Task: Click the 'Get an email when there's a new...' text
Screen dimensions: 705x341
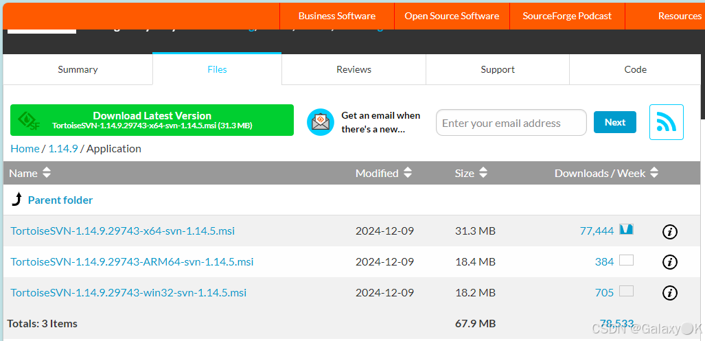Action: coord(380,122)
